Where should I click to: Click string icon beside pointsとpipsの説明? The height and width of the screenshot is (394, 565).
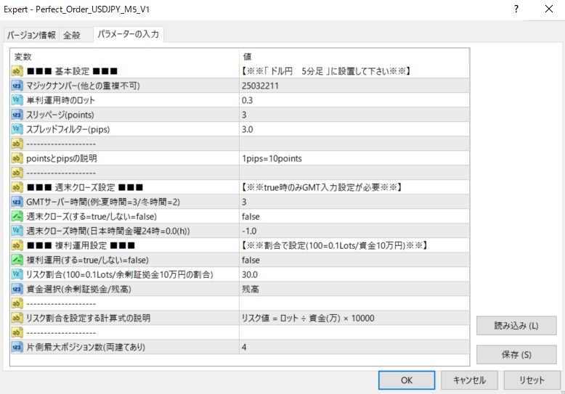tap(17, 158)
